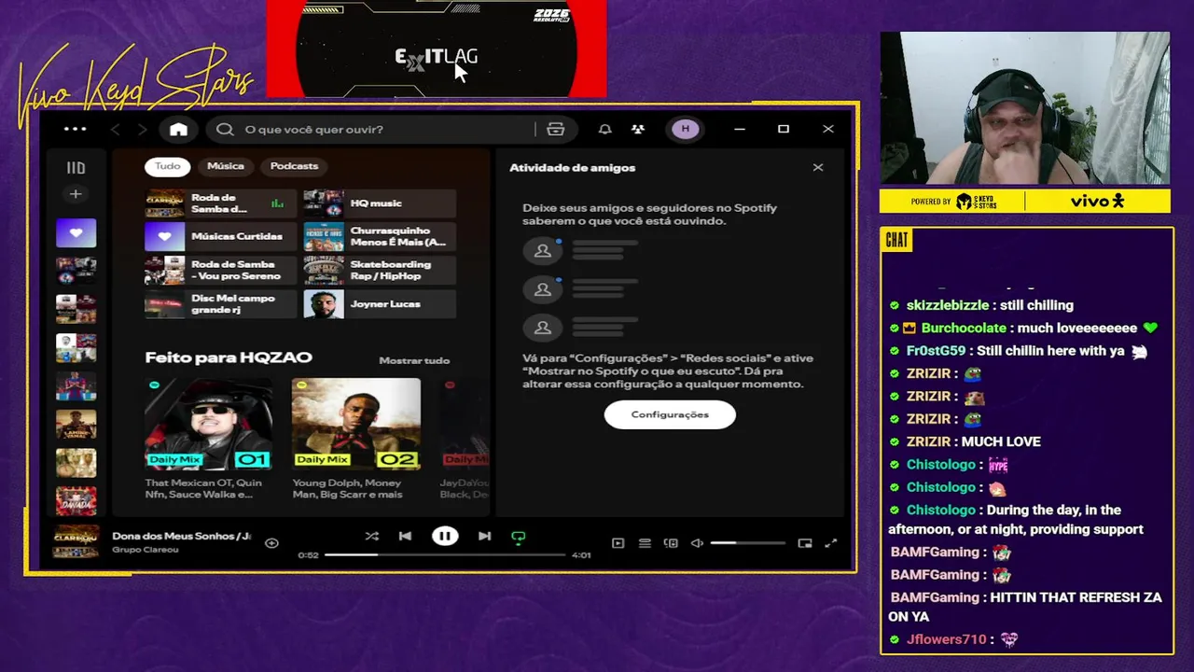Viewport: 1194px width, 672px height.
Task: Click the 'Mostrar tudo' link
Action: 414,360
